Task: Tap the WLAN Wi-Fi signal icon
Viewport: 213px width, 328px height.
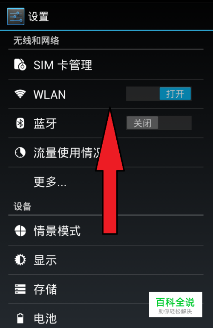Action: pos(20,94)
